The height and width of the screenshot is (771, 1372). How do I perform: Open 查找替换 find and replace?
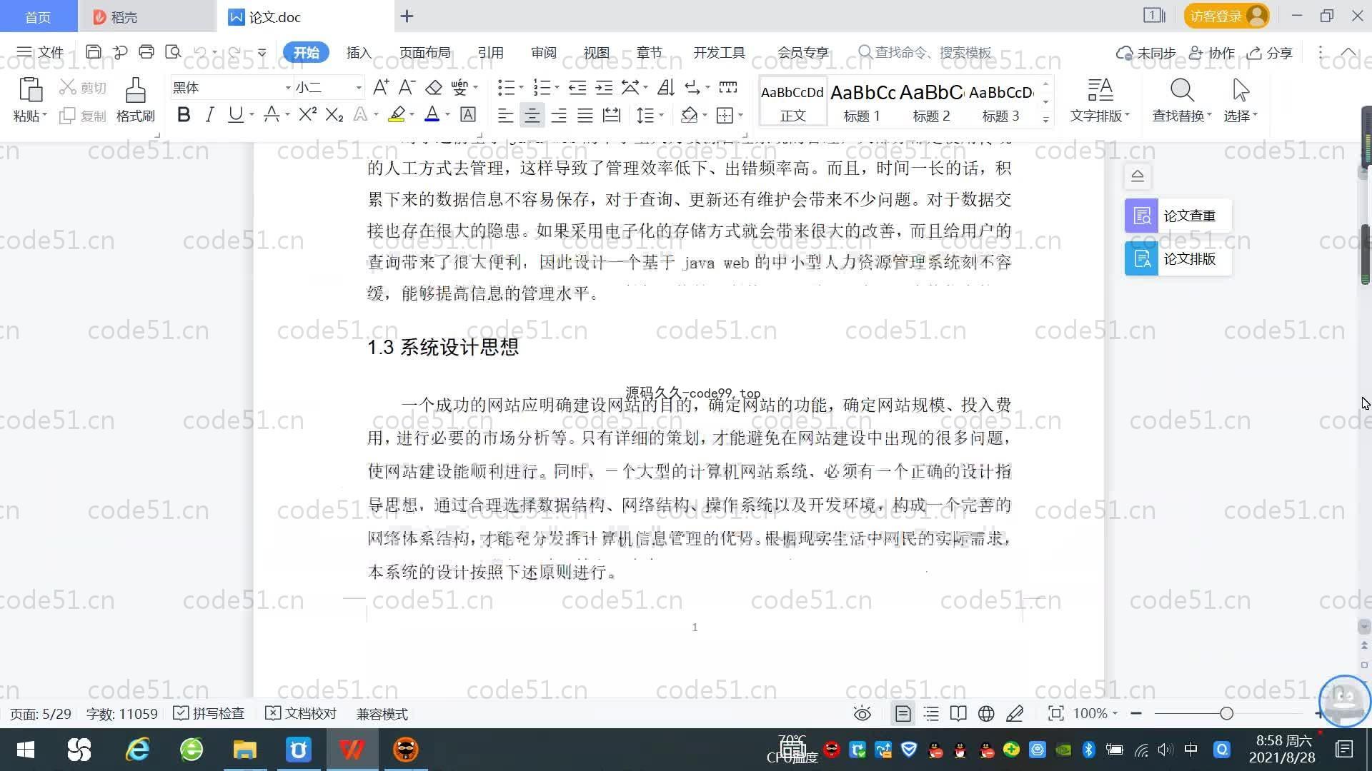point(1182,100)
